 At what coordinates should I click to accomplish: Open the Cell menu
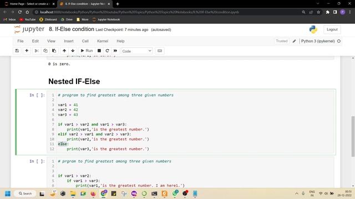(85, 41)
